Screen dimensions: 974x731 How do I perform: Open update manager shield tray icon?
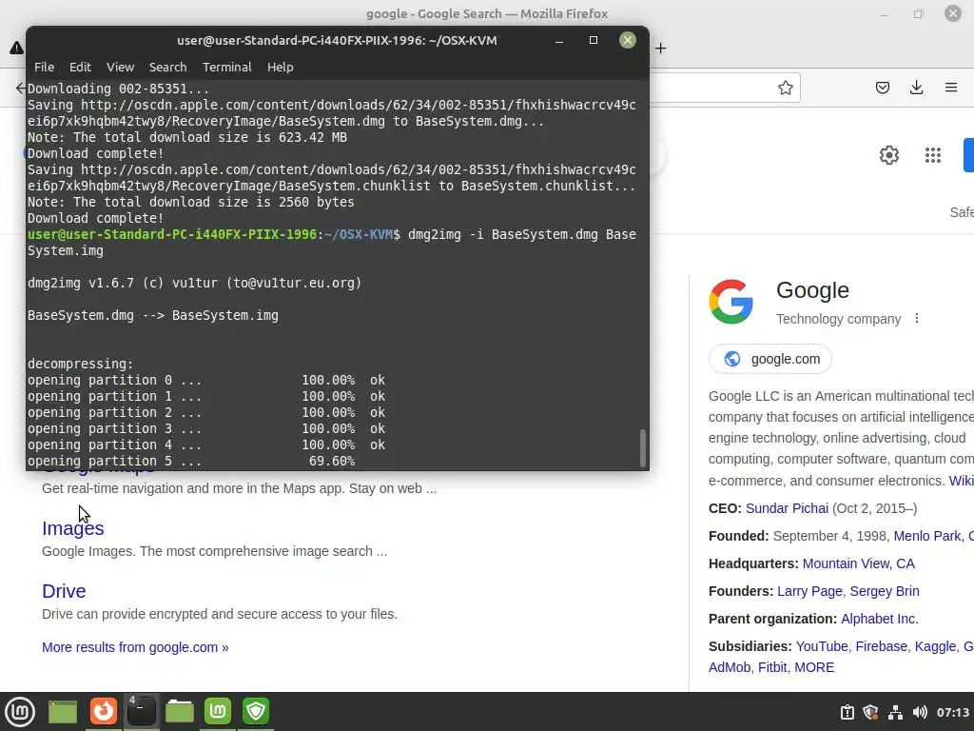[x=871, y=712]
